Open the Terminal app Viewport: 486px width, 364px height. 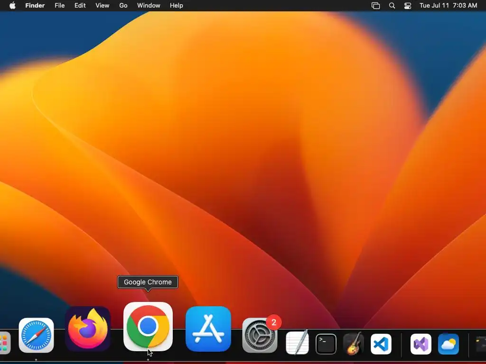[326, 344]
